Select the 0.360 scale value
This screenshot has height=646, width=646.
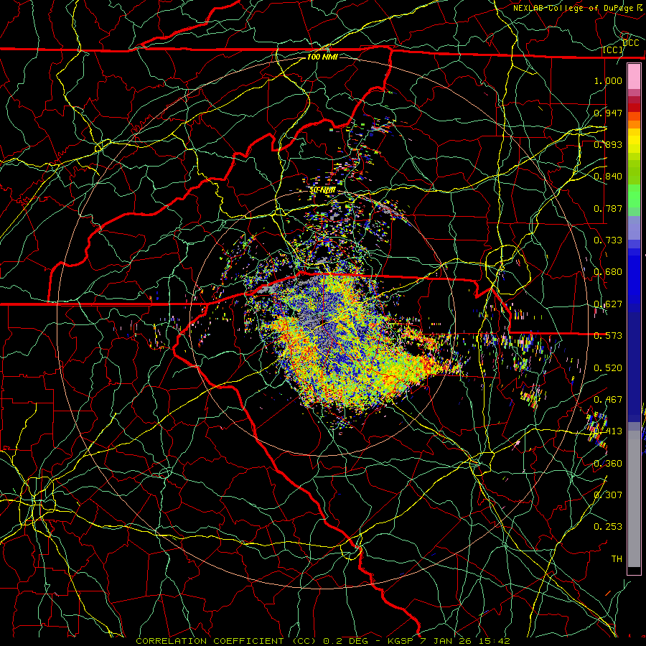coord(608,464)
